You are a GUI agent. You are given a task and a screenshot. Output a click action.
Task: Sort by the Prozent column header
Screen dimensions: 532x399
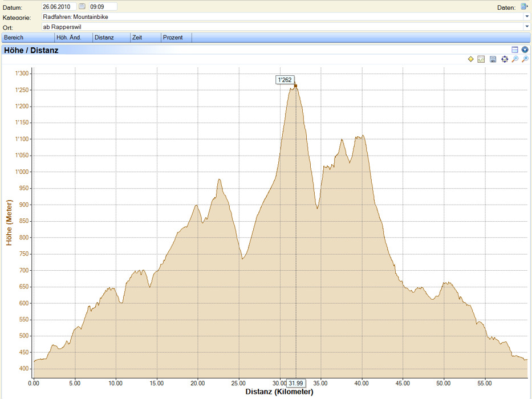pyautogui.click(x=176, y=37)
